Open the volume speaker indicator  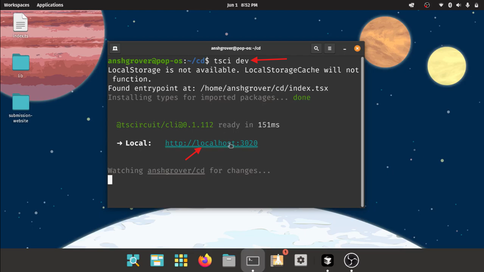coord(458,5)
